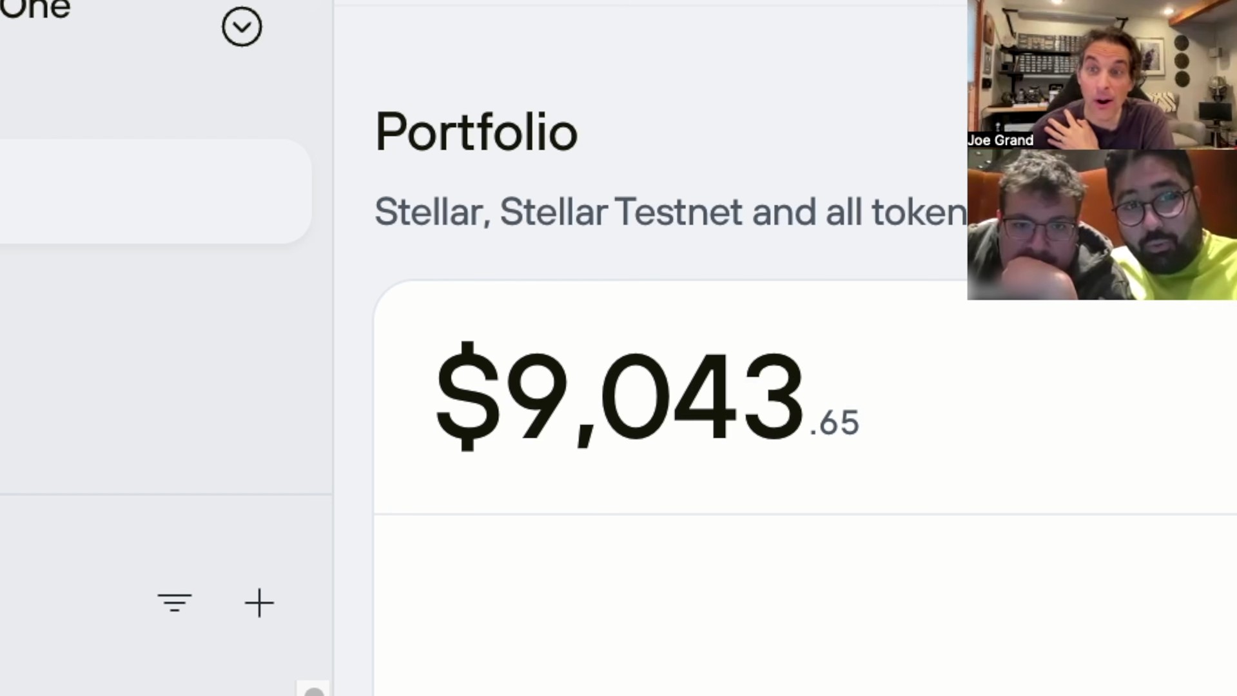
Task: Click the filter lines icon in sidebar
Action: (174, 602)
